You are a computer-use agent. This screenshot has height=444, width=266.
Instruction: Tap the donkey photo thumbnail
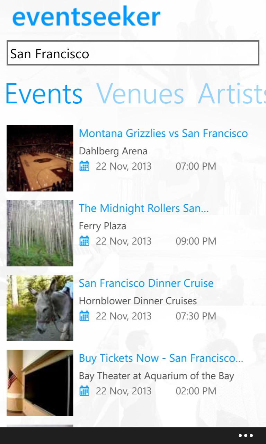coord(40,308)
